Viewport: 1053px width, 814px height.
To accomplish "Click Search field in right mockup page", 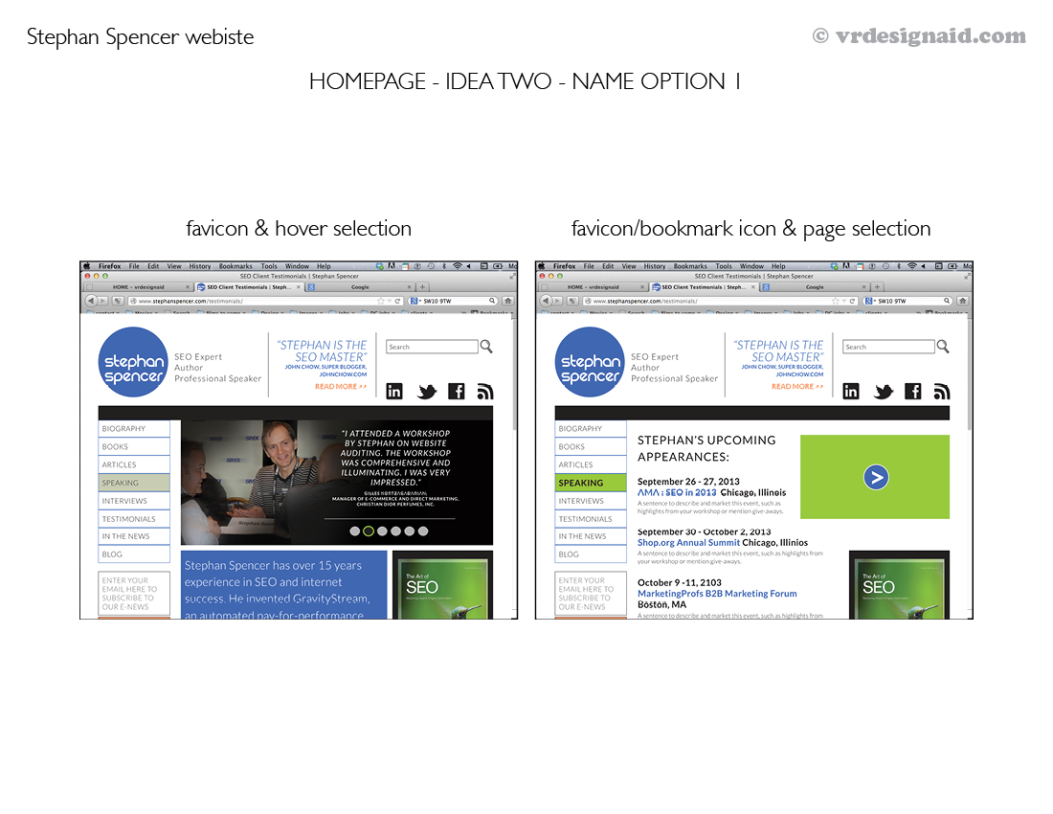I will (x=888, y=347).
